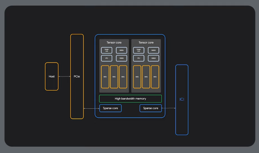Click SMEM in right Tensor core

(153, 50)
